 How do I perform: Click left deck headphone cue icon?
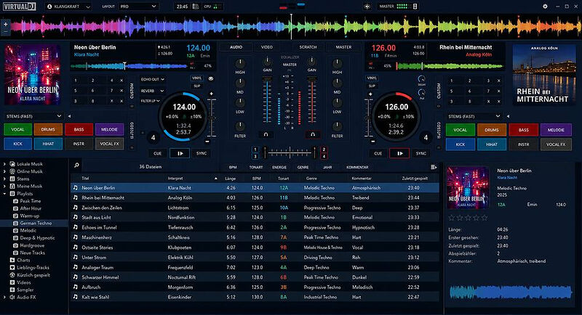click(266, 135)
